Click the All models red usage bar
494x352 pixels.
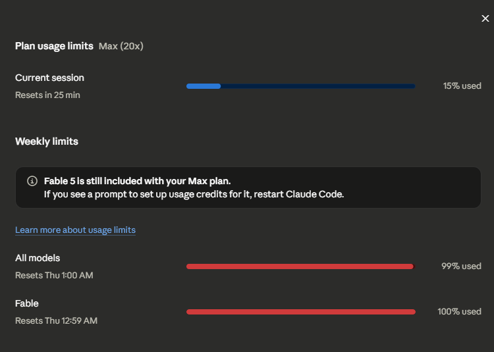click(x=300, y=266)
